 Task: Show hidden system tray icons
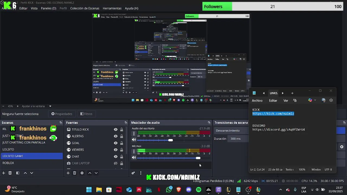pos(281,190)
